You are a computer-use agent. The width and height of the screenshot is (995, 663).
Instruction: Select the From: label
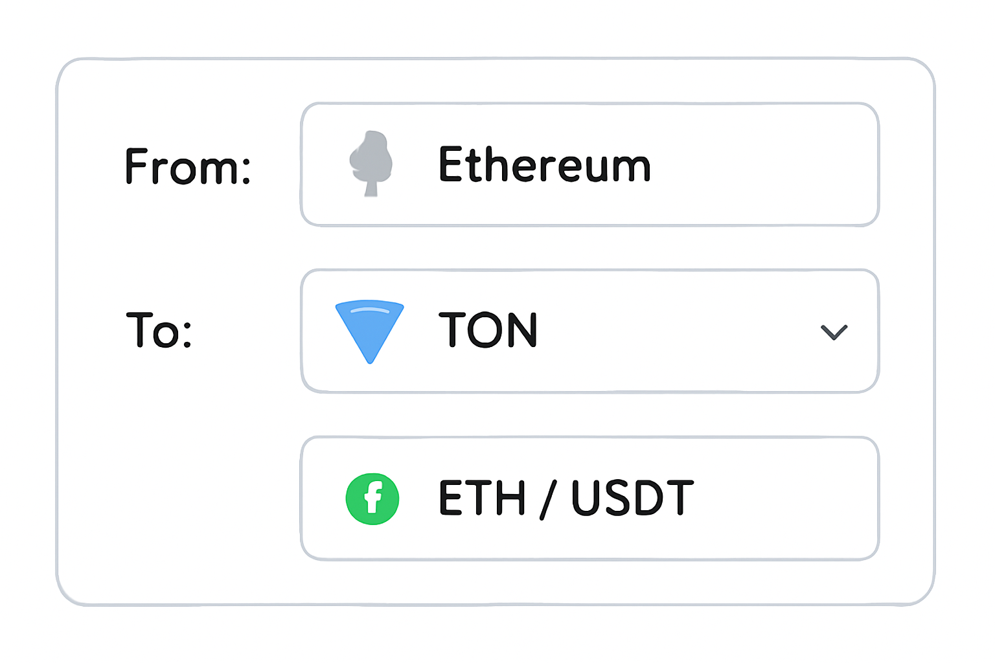187,166
